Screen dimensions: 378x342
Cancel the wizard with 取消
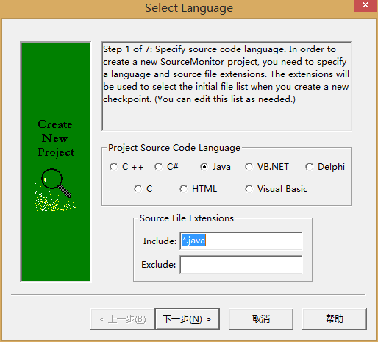[x=261, y=319]
